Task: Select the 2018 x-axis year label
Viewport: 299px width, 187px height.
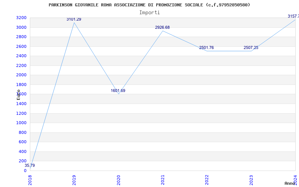Action: pyautogui.click(x=30, y=180)
